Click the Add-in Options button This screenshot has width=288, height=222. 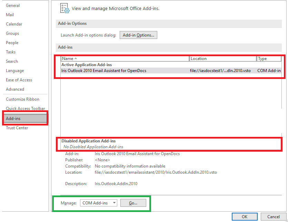[138, 35]
